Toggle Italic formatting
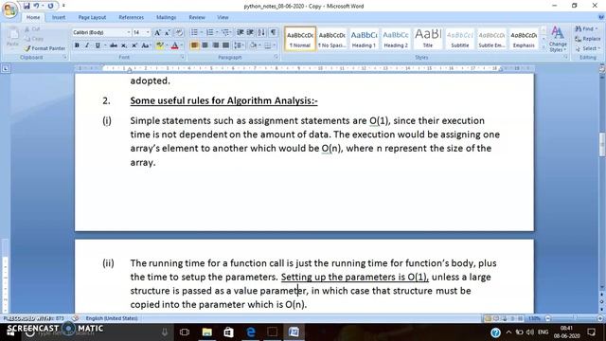Screen dimensions: 606x341 click(87, 45)
